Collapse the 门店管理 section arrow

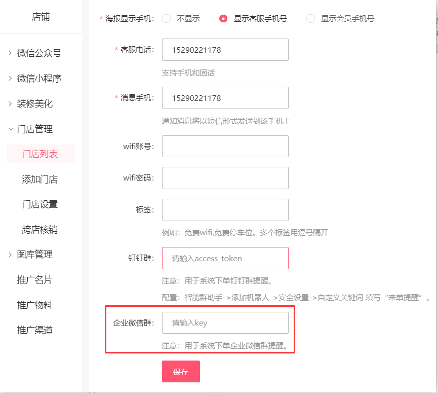[x=10, y=129]
